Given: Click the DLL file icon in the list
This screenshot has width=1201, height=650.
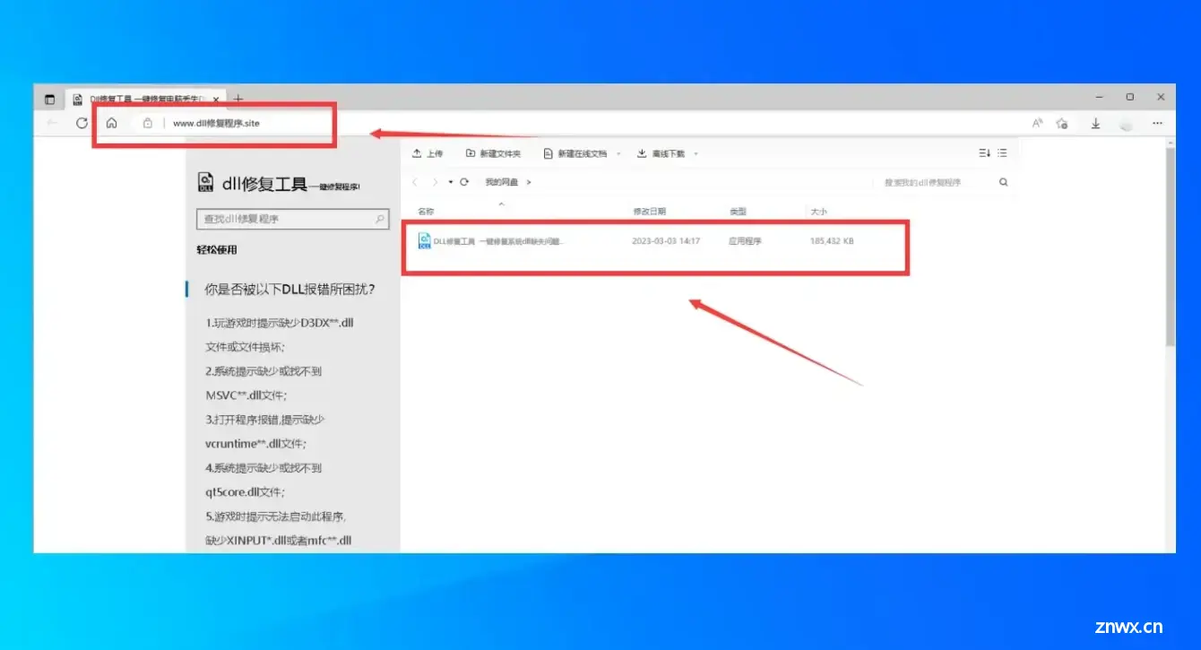Looking at the screenshot, I should pos(425,240).
